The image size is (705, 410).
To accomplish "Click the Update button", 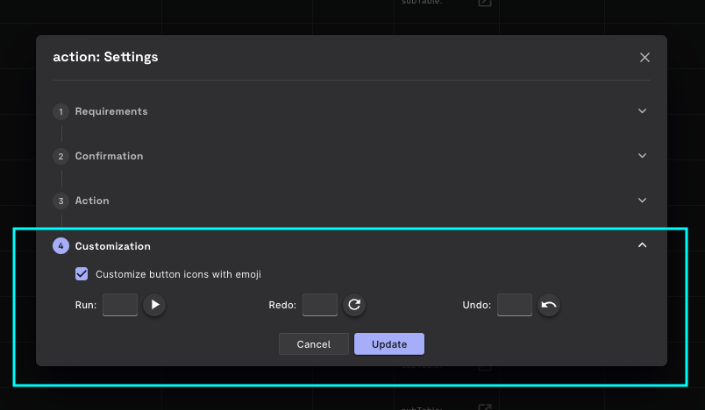I will tap(389, 344).
